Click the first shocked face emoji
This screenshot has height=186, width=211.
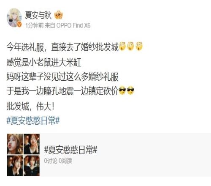[x=122, y=46]
